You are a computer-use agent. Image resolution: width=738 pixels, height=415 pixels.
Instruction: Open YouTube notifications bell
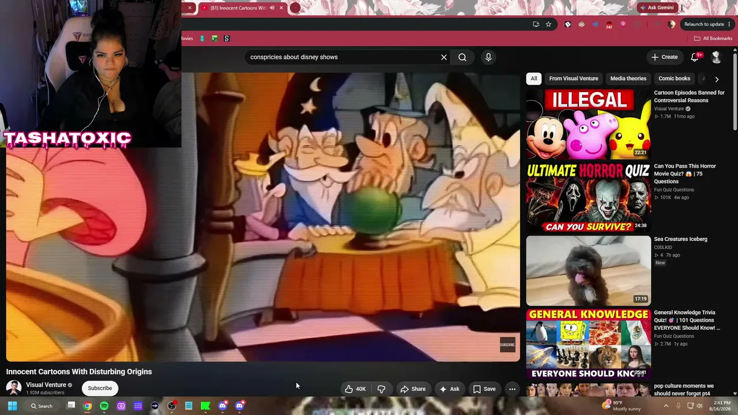click(x=695, y=56)
